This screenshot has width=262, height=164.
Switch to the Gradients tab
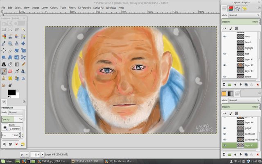point(230,93)
